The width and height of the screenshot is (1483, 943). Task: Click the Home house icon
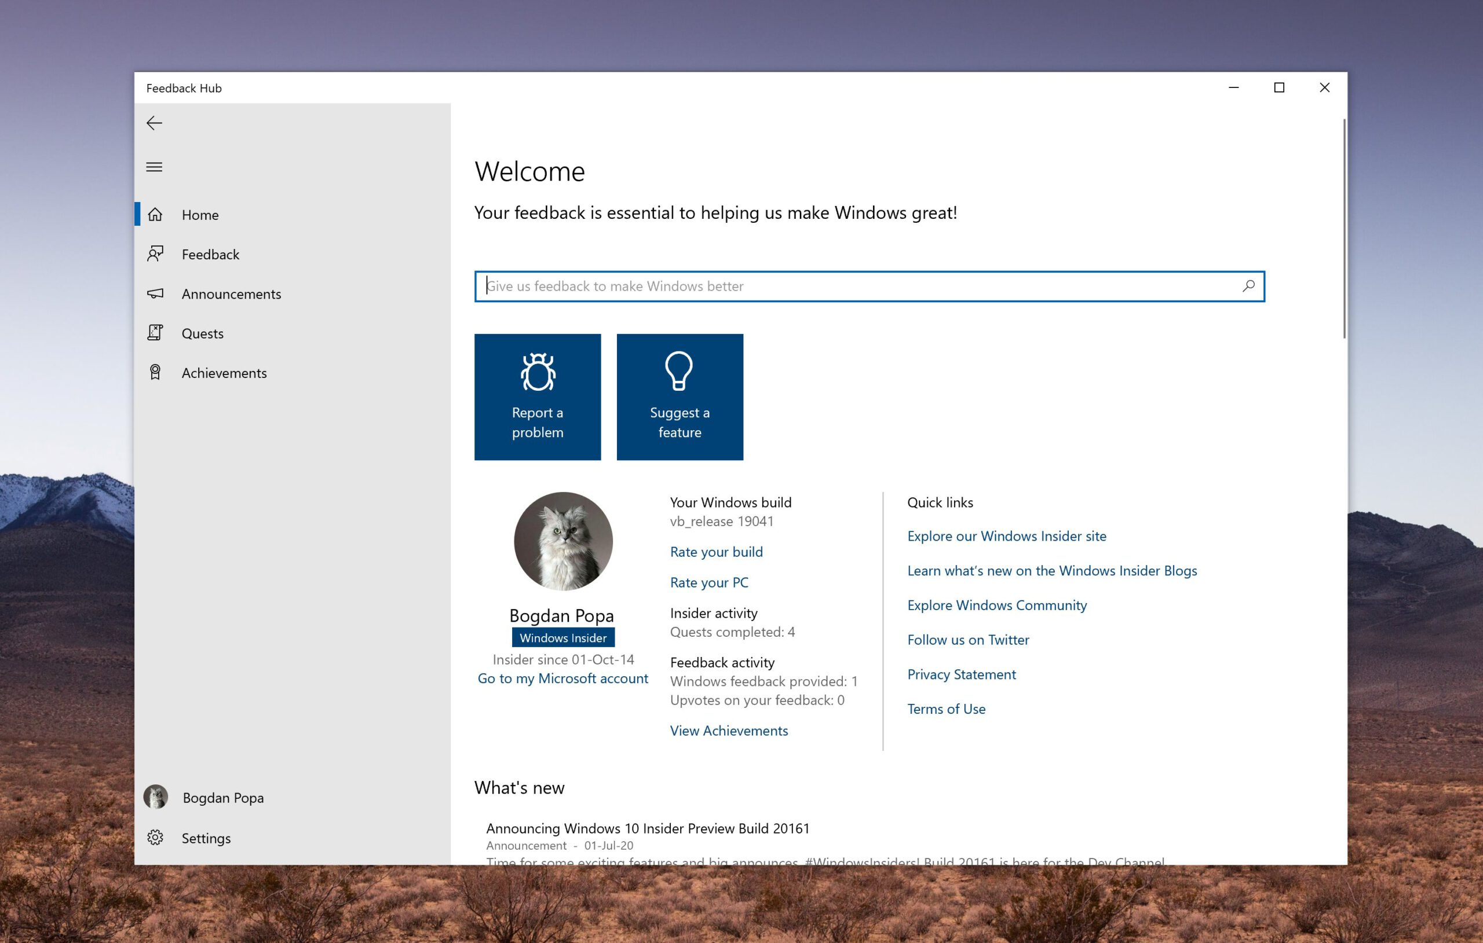(155, 214)
